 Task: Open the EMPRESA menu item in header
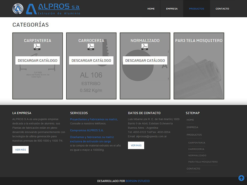172,9
